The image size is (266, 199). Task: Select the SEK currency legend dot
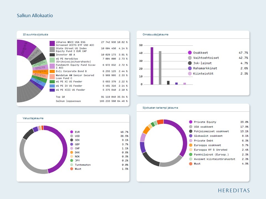[x=71, y=140]
